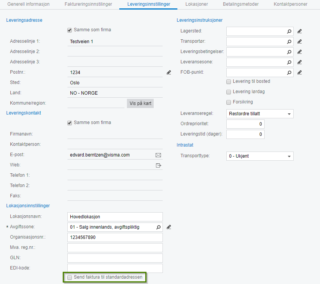Open the web link icon beside Web field
Screen dimensions: 320x284
[x=158, y=165]
